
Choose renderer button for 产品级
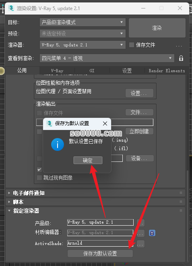141,223
